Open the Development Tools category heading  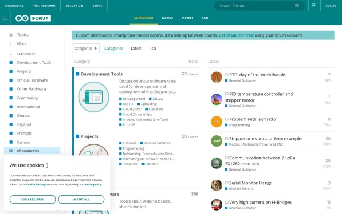pos(101,74)
